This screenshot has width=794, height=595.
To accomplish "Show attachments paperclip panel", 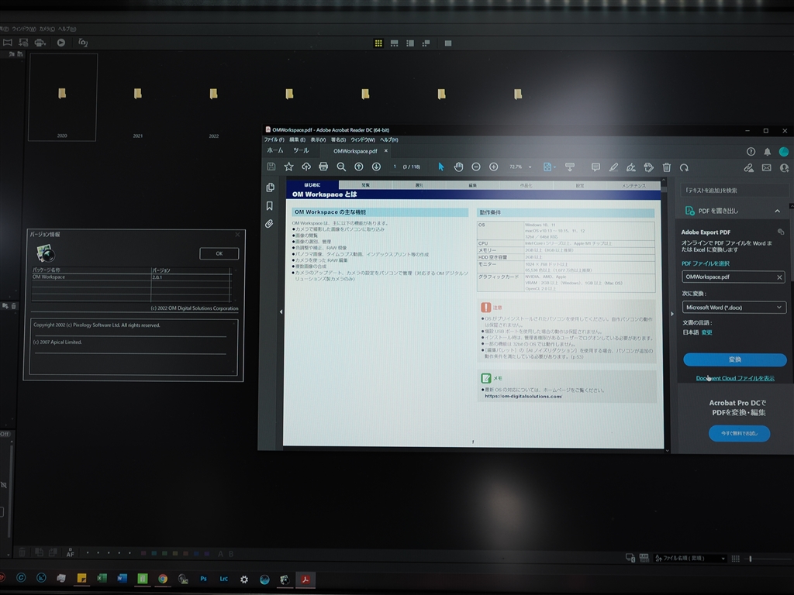I will pos(269,224).
